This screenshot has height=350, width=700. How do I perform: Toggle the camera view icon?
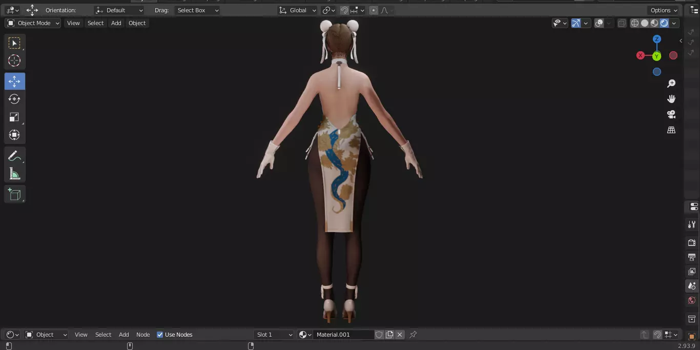click(x=671, y=114)
